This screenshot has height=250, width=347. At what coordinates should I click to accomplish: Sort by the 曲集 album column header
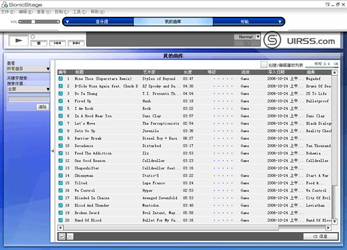[318, 72]
